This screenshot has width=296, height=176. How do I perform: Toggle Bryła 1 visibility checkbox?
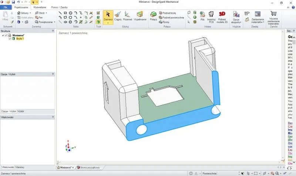coord(10,39)
